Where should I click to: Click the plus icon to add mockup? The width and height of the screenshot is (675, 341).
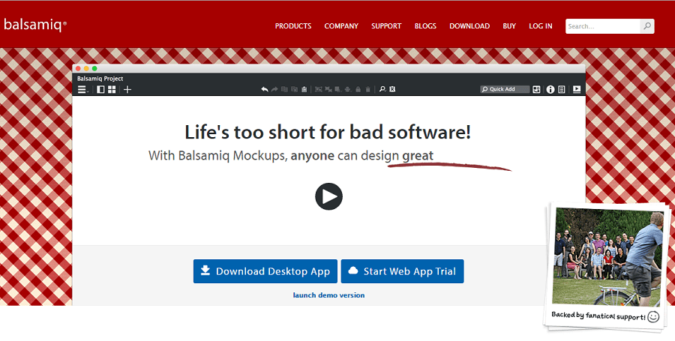tap(127, 89)
